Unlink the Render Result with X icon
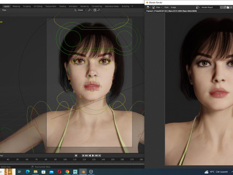 231,7
